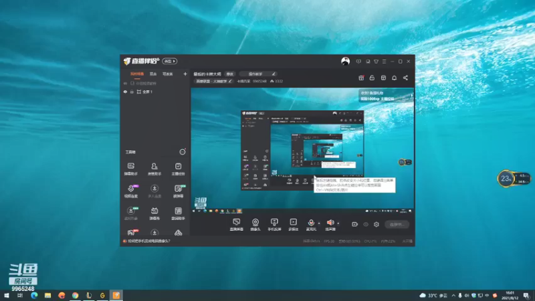
Task: Open the video co-stream tool with purple badge
Action: [x=131, y=191]
